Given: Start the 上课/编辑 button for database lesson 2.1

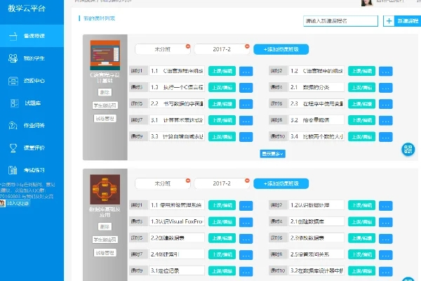Looking at the screenshot, I should coord(361,222).
